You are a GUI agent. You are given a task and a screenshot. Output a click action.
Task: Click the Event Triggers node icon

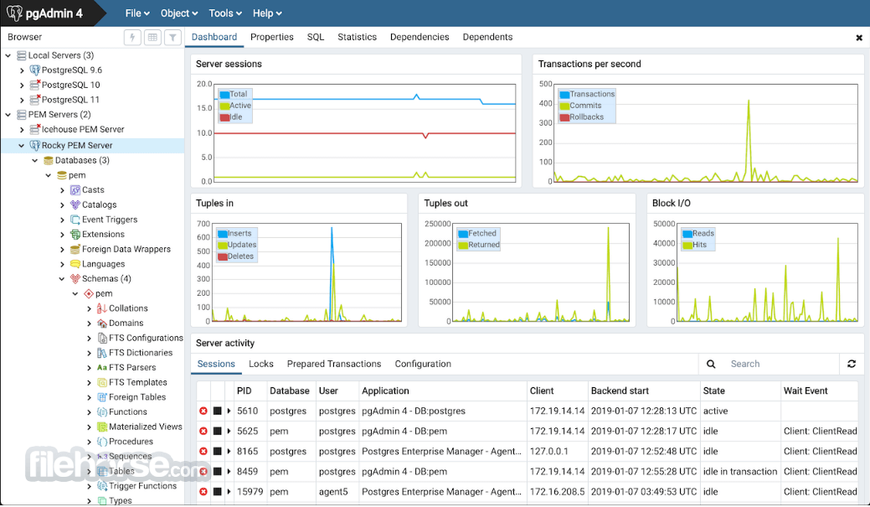(75, 220)
